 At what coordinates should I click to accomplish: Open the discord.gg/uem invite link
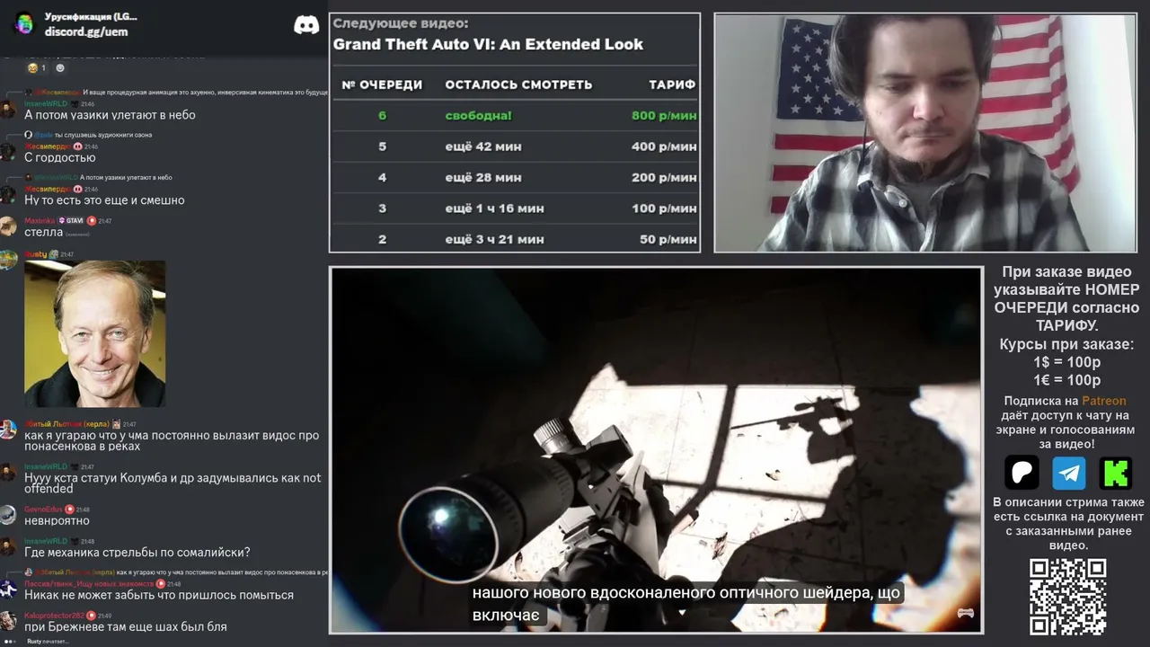point(86,31)
